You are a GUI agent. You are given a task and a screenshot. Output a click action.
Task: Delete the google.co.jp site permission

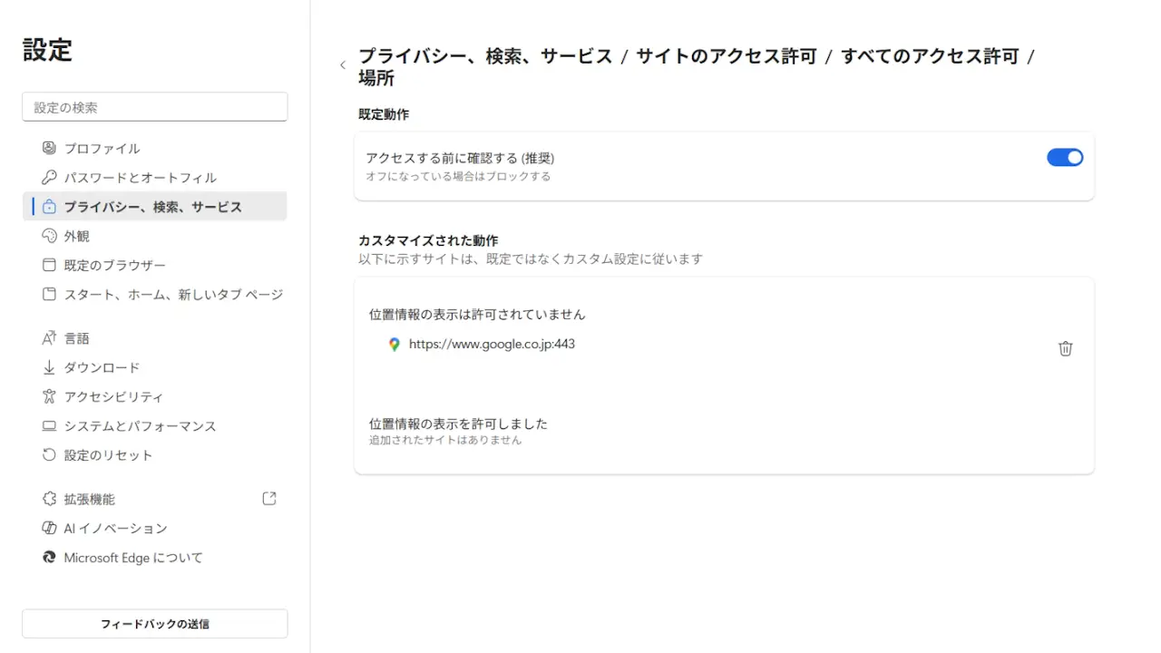click(1065, 348)
